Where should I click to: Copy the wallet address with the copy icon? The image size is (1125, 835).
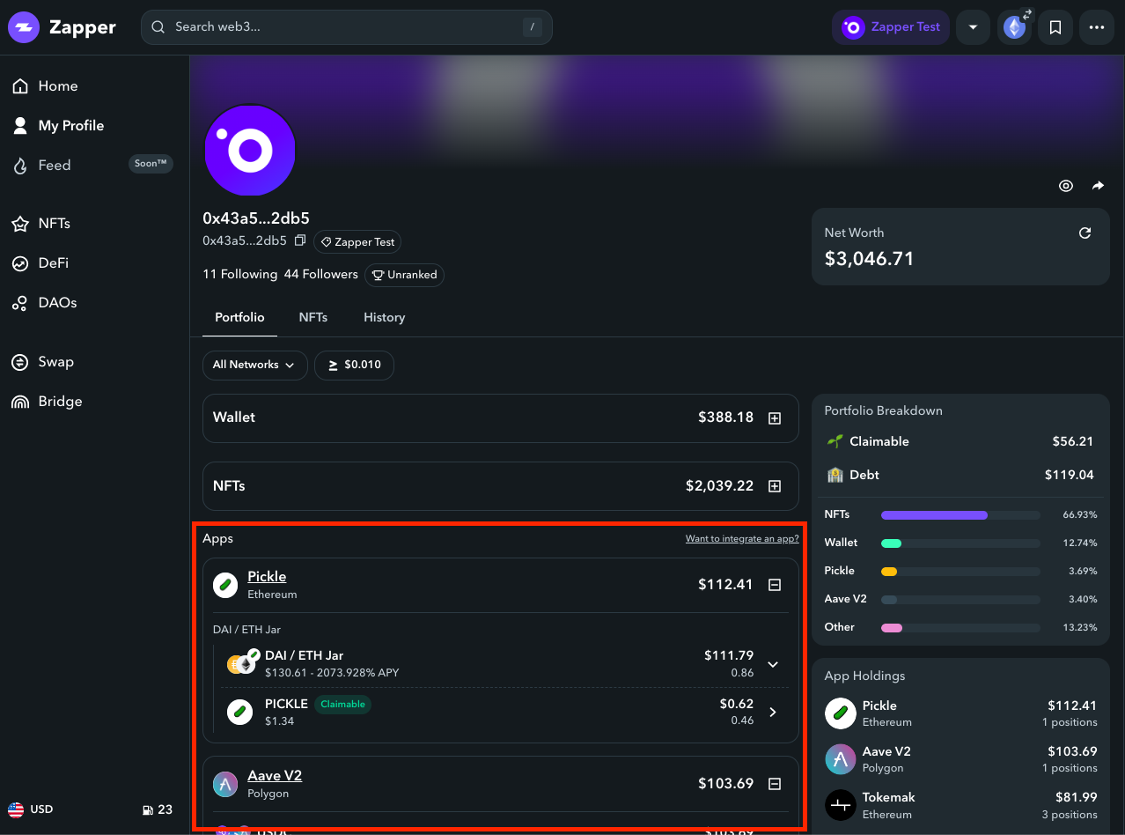[300, 240]
